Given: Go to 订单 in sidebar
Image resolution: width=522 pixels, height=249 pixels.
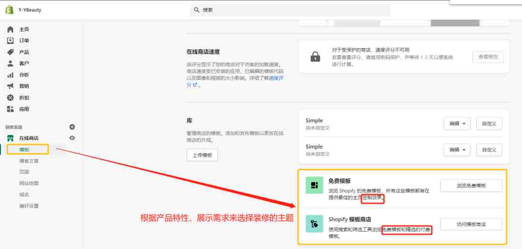Looking at the screenshot, I should [x=24, y=41].
